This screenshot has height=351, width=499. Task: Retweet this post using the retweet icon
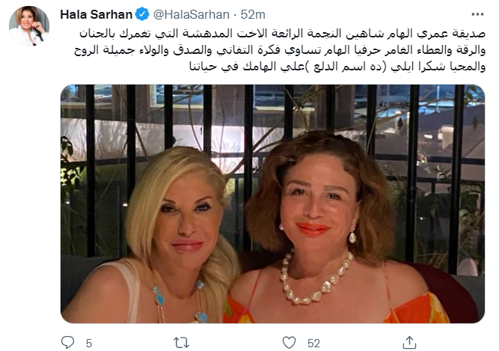pos(181,343)
